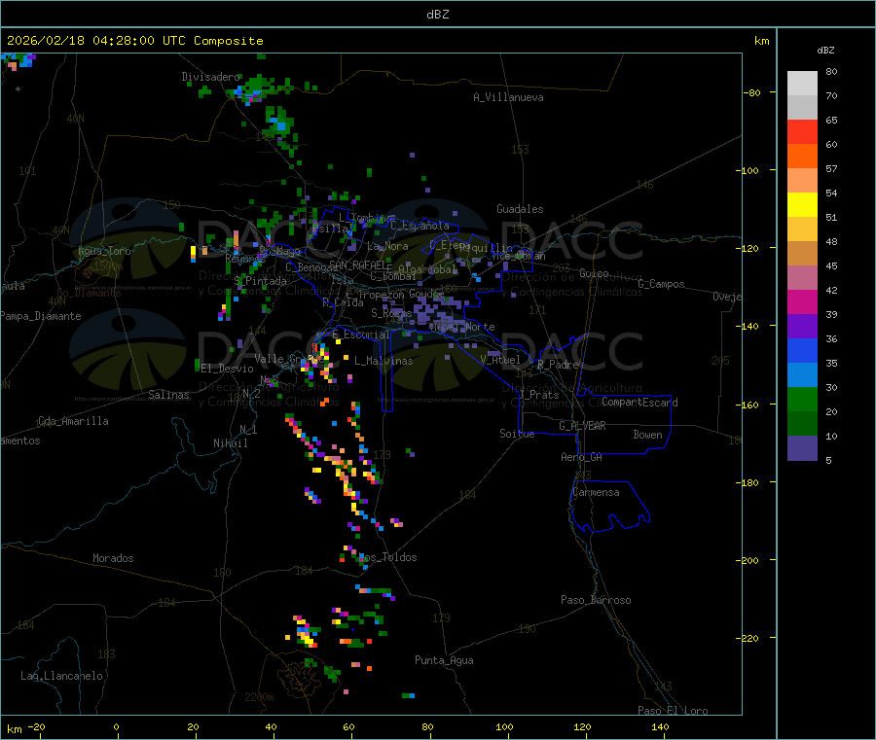Click the Paso_Barroso label

pos(596,600)
